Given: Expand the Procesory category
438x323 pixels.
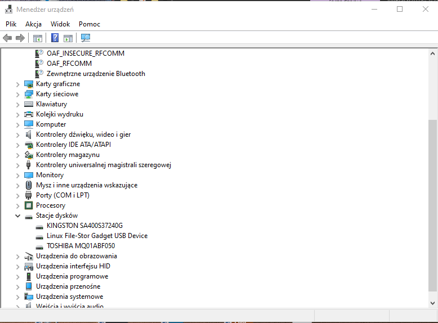Looking at the screenshot, I should 17,205.
